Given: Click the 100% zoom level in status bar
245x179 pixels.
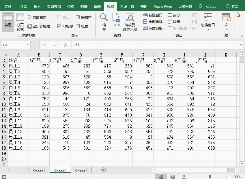Looking at the screenshot, I should pos(236,177).
